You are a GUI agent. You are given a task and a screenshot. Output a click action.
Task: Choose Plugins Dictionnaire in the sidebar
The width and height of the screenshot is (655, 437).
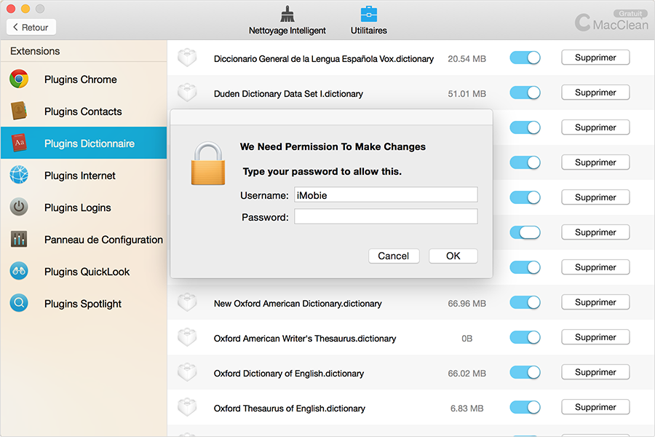point(84,143)
